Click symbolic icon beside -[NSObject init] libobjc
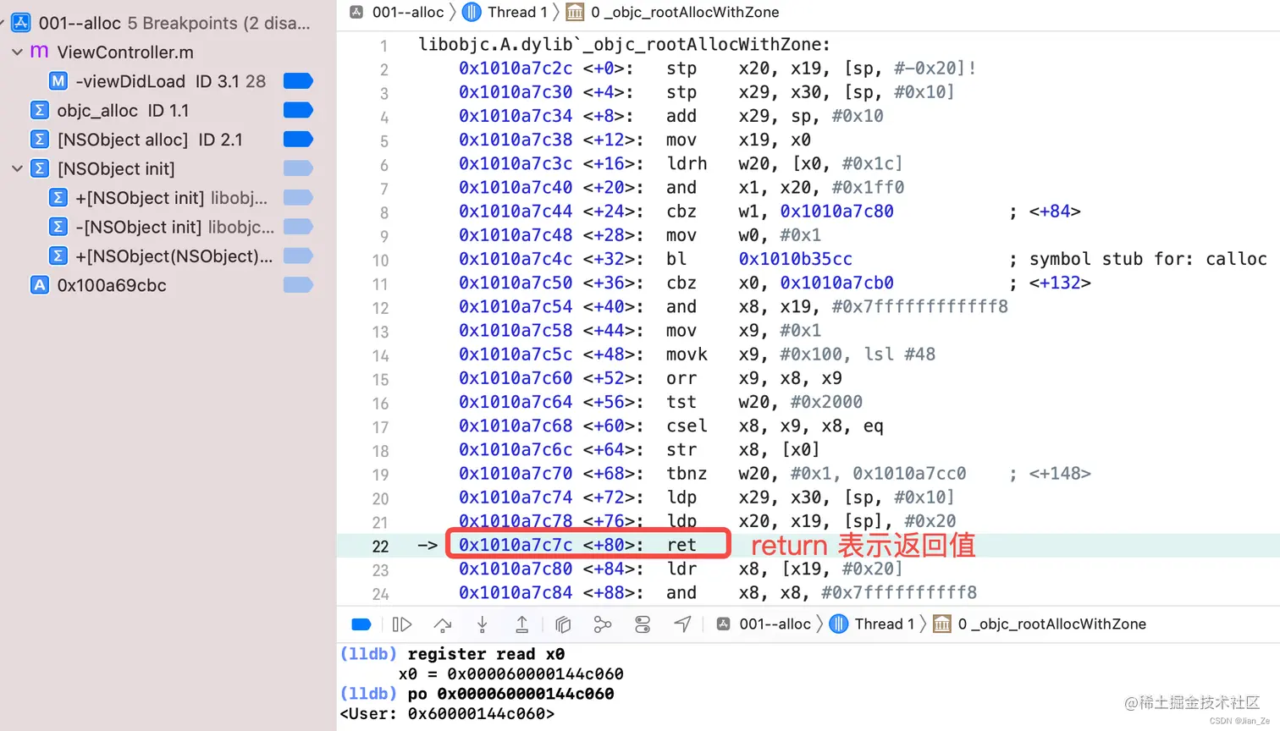Viewport: 1280px width, 731px height. (x=58, y=227)
